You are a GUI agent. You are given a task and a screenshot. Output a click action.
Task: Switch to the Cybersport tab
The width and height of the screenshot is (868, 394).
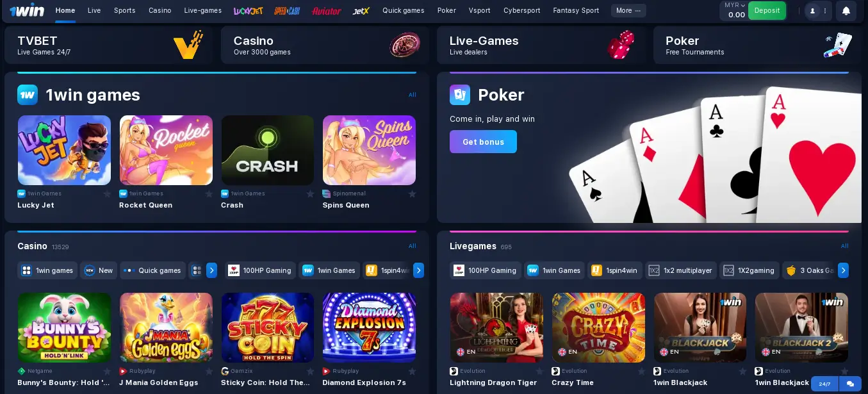(x=521, y=11)
